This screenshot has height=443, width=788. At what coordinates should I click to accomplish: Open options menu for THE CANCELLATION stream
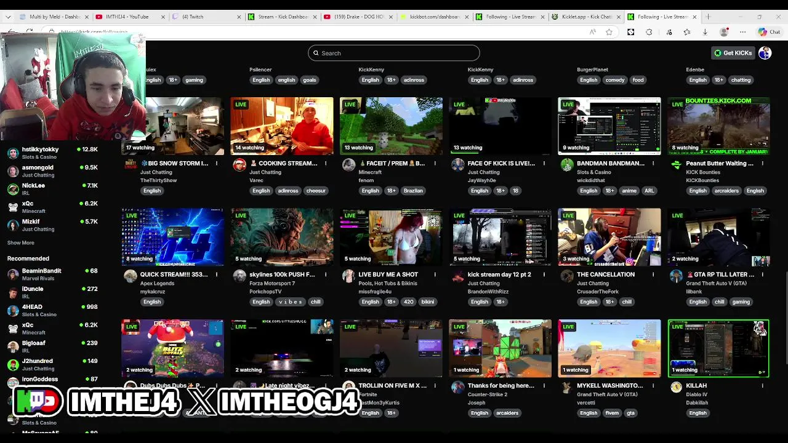coord(653,274)
